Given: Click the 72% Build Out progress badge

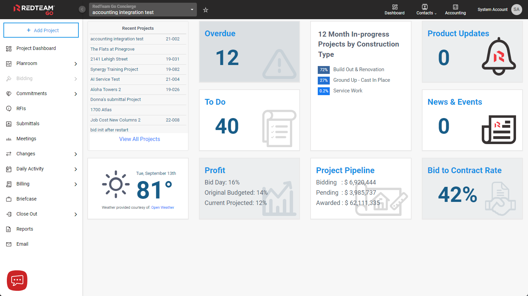Looking at the screenshot, I should tap(324, 69).
